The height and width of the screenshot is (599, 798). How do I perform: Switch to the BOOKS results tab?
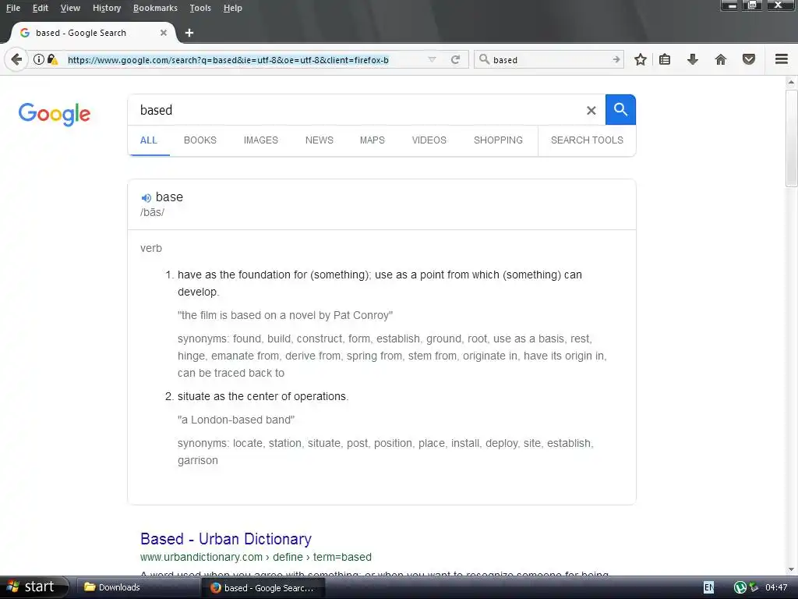(200, 140)
